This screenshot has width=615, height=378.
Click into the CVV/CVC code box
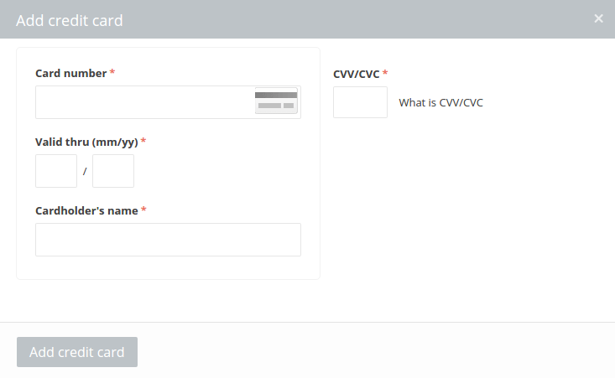pyautogui.click(x=360, y=102)
